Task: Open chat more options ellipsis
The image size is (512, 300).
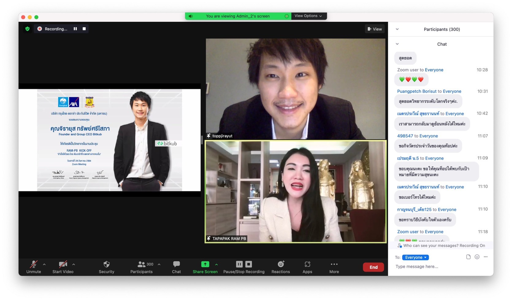Action: [x=486, y=257]
